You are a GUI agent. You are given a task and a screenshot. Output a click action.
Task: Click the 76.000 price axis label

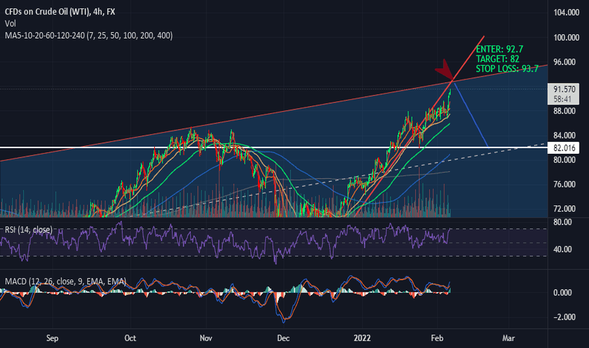(564, 184)
